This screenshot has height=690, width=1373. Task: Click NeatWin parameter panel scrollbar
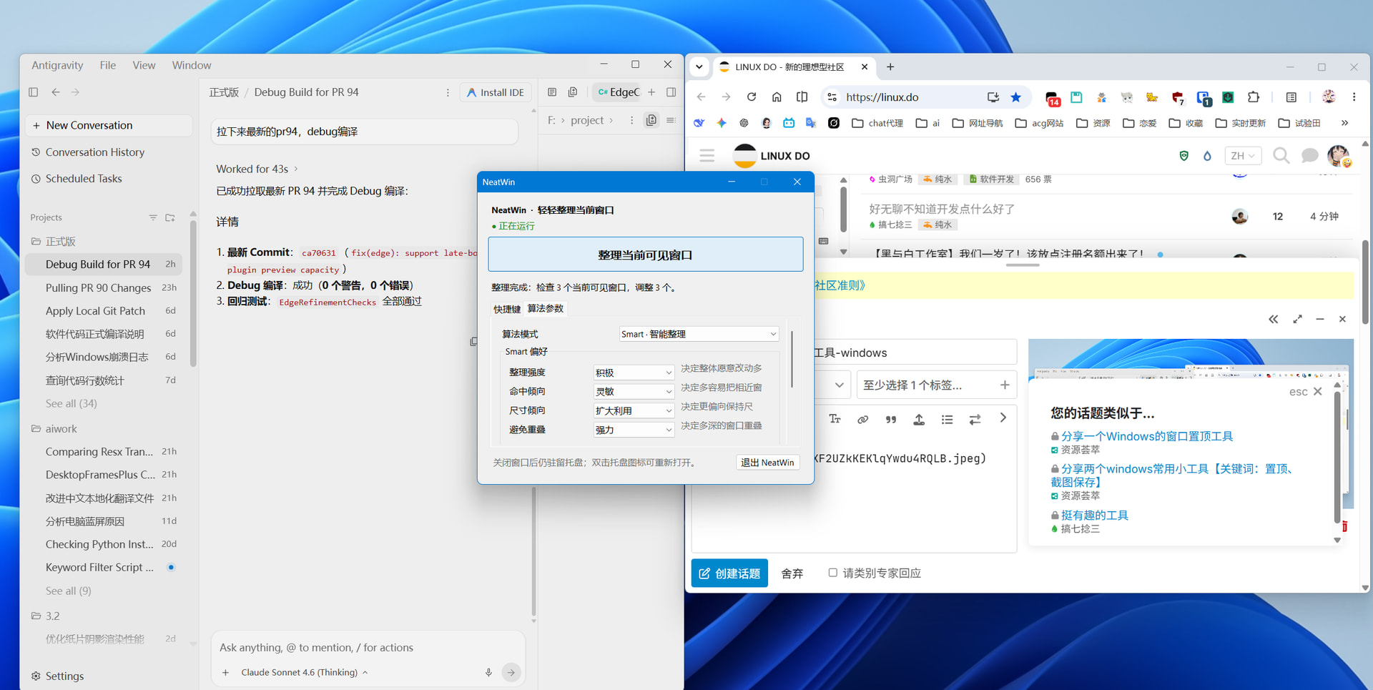792,359
